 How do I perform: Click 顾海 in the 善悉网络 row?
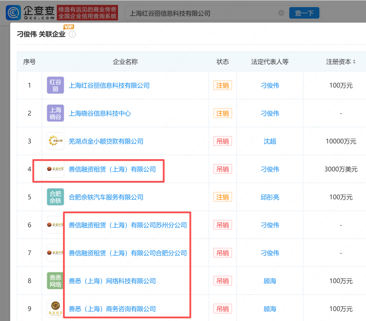[270, 281]
